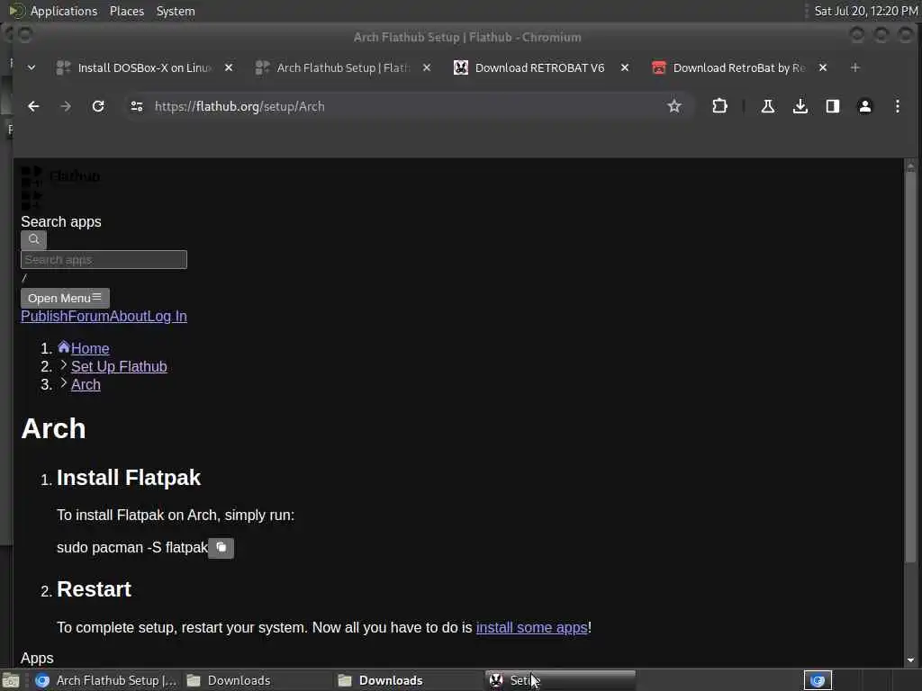Expand the tab search dropdown
The image size is (922, 691).
(x=32, y=67)
